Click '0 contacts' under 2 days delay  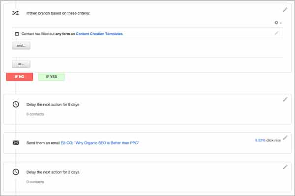coord(35,182)
